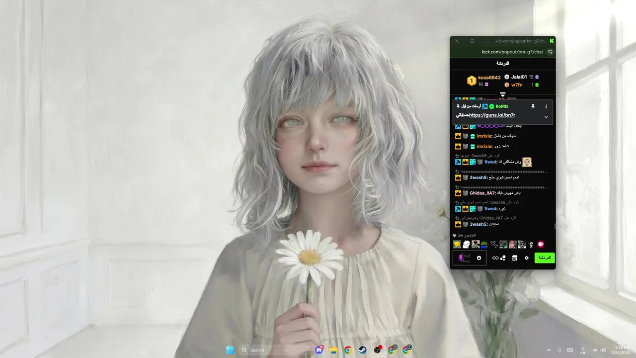The height and width of the screenshot is (358, 636).
Task: Click 1lwed username on وش مشكلتي message
Action: 490,162
